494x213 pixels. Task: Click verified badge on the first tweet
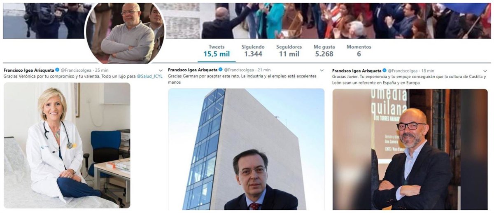pyautogui.click(x=58, y=70)
